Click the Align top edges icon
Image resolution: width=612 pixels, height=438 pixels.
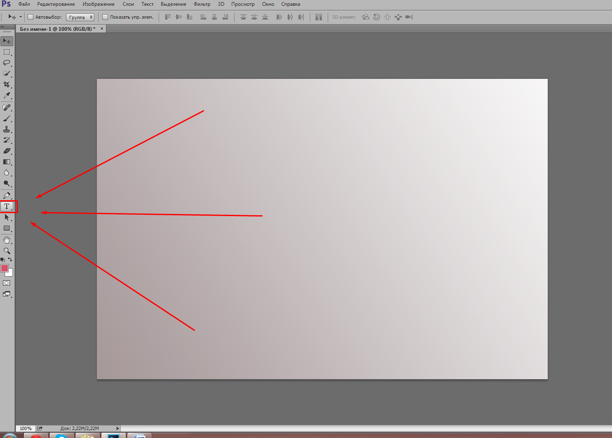click(x=168, y=17)
